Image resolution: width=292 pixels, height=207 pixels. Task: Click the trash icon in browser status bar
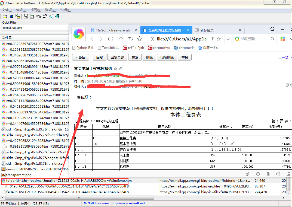click(268, 174)
